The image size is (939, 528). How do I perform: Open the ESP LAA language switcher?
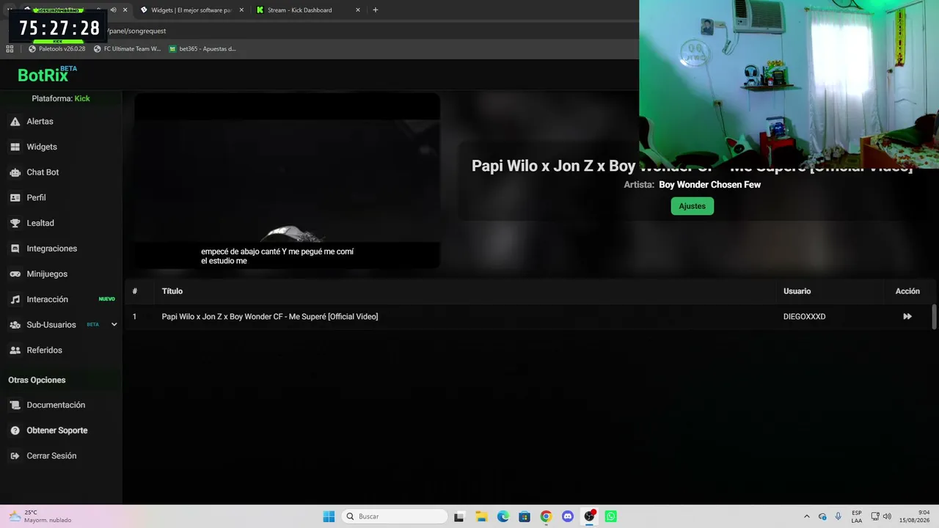pyautogui.click(x=857, y=516)
